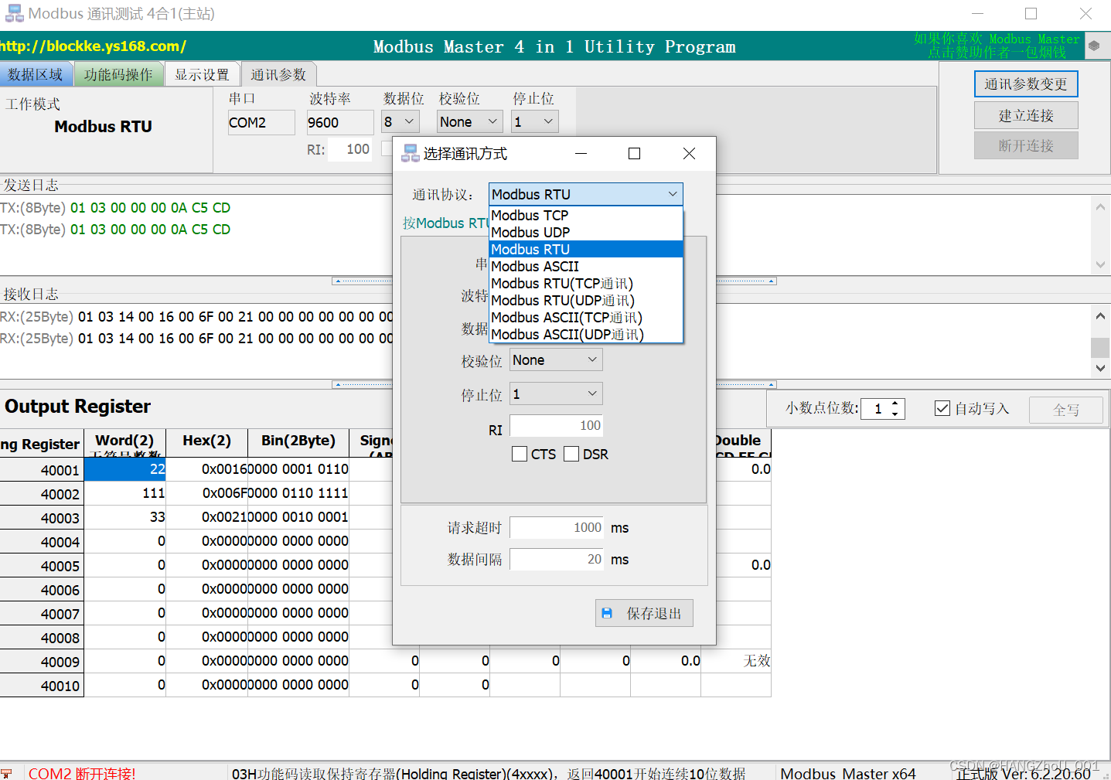
Task: Click the up arrow of the 小数点位数 stepper
Action: [895, 404]
